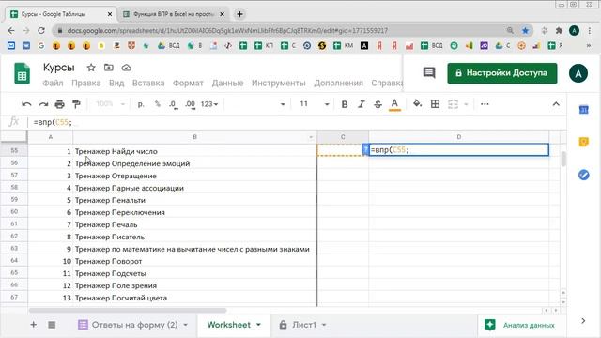Click the Настройки Доступа button
Viewport: 601px width, 338px height.
[502, 73]
